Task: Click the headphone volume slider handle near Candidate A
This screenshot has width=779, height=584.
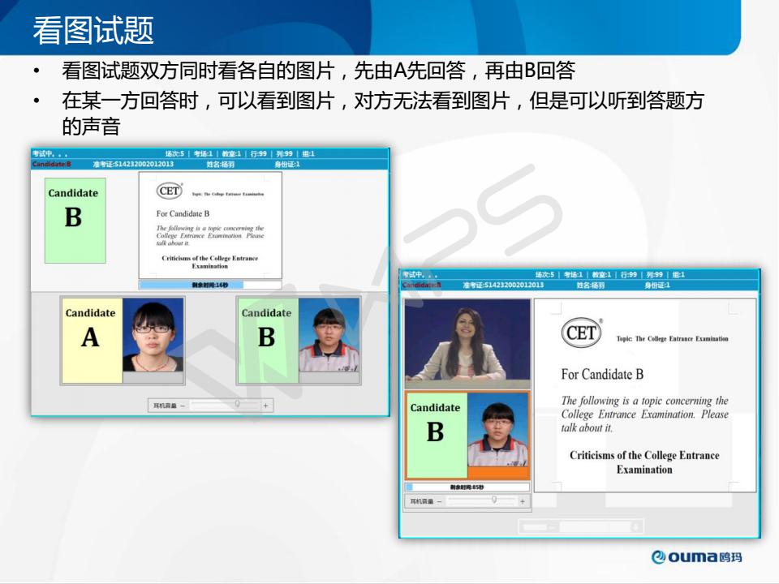Action: click(x=237, y=403)
